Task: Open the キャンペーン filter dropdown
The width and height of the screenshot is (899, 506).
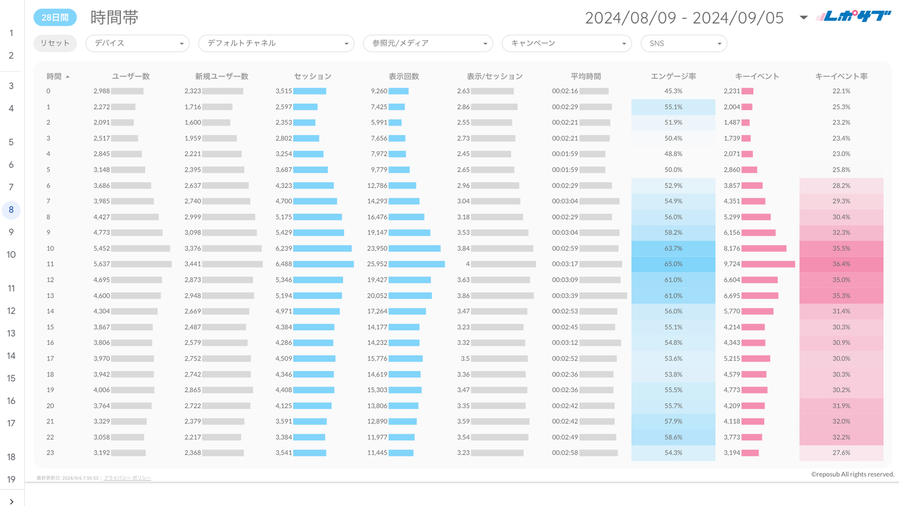Action: click(566, 44)
